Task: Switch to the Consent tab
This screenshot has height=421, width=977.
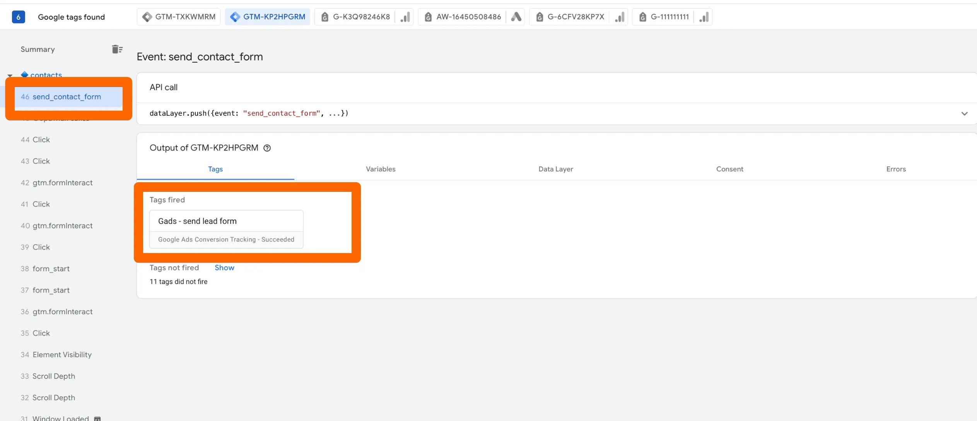Action: coord(729,169)
